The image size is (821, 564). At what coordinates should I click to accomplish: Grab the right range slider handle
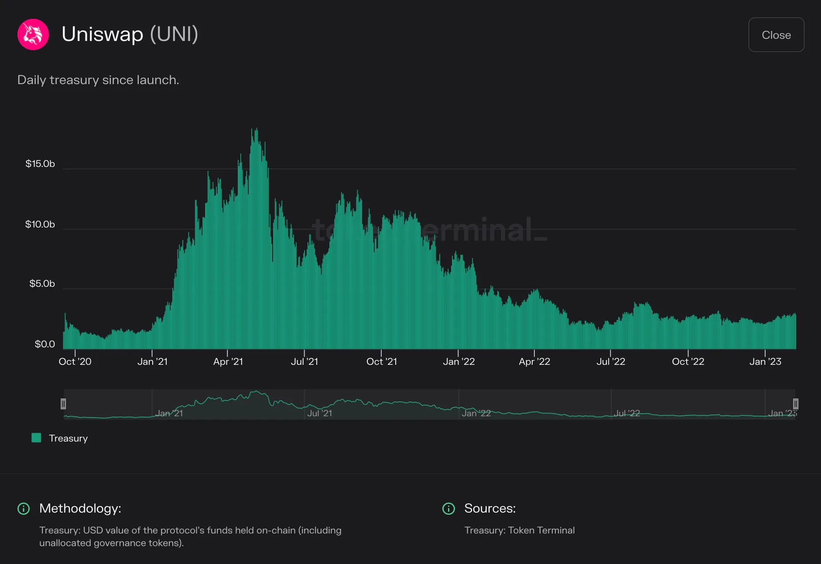tap(795, 404)
